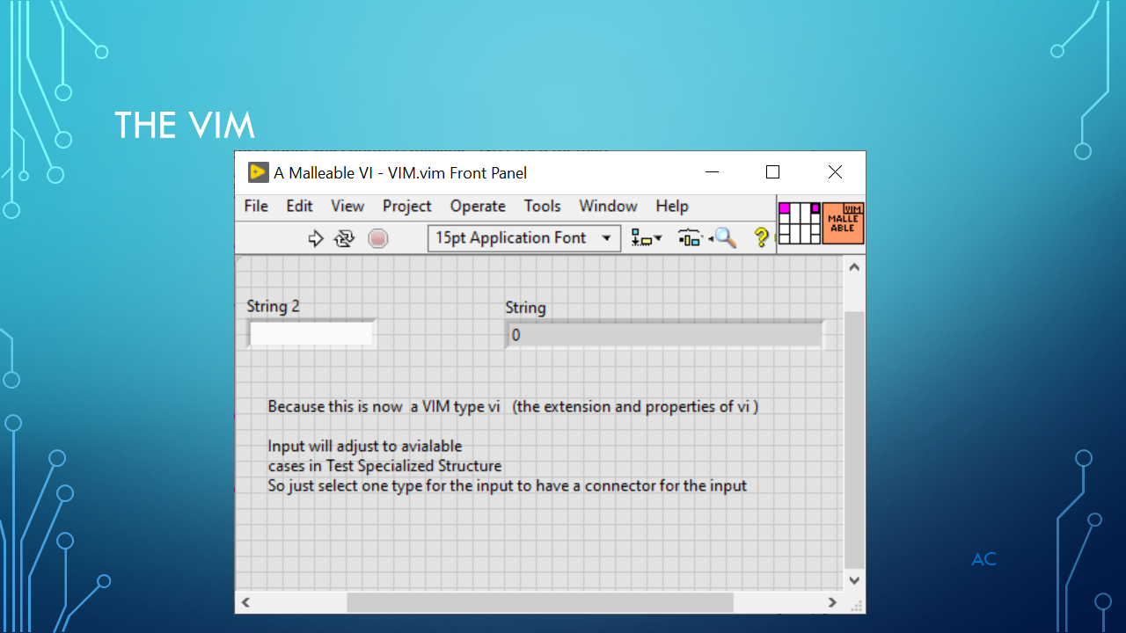Click the Run arrow to execute the VI
1126x633 pixels.
point(316,237)
